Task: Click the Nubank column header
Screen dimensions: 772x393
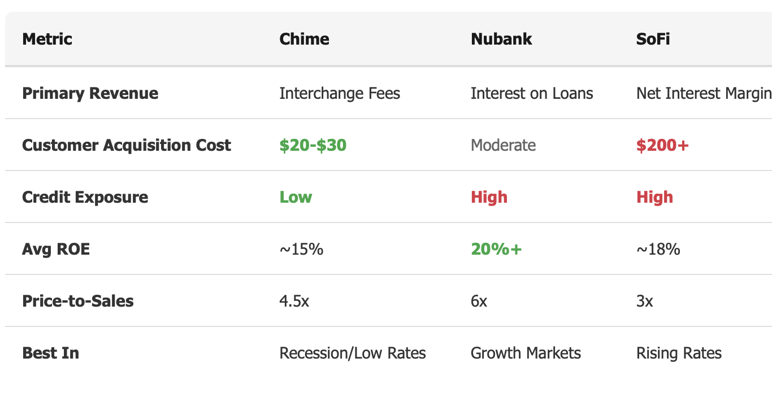Action: click(501, 39)
